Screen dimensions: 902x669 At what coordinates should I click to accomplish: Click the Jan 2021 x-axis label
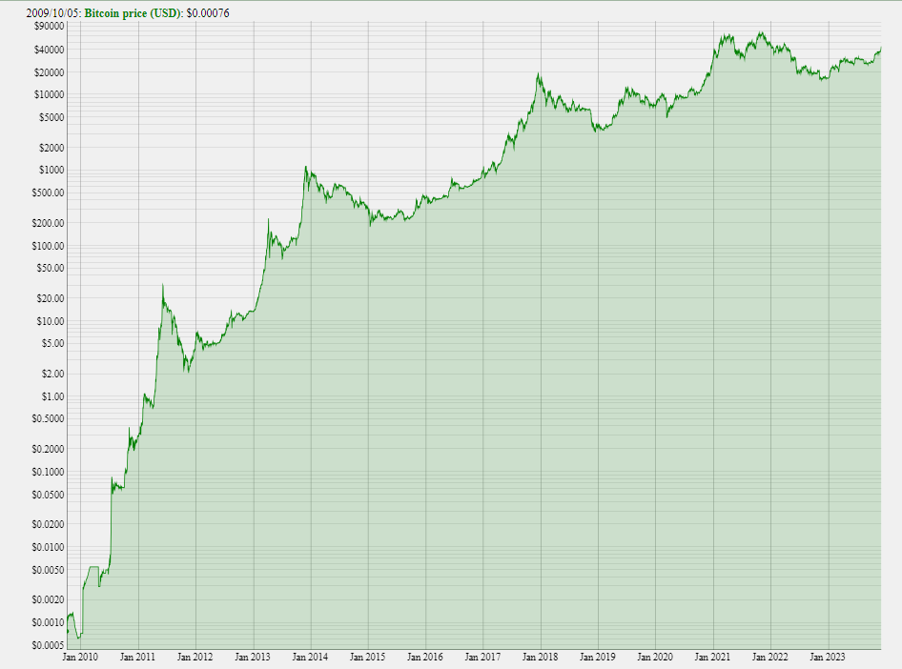point(713,657)
